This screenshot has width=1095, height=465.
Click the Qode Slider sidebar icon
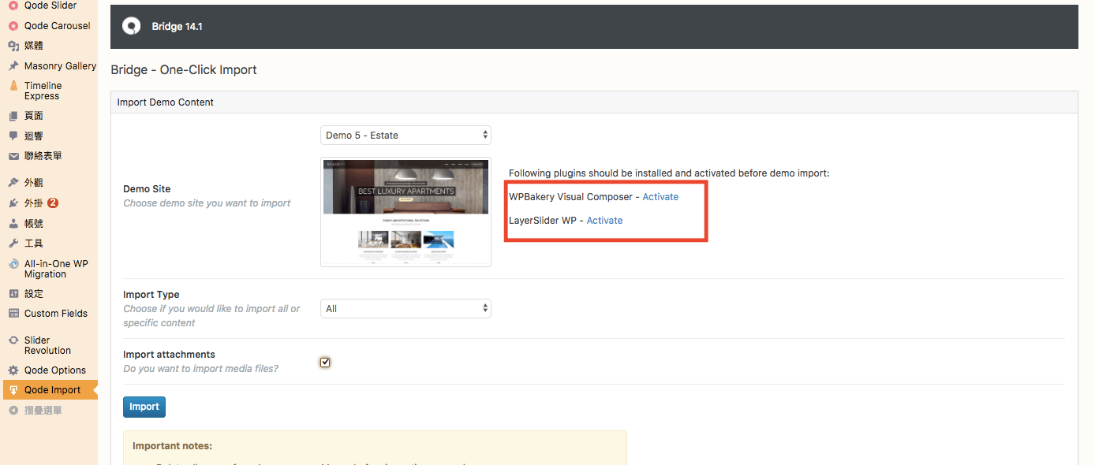13,6
